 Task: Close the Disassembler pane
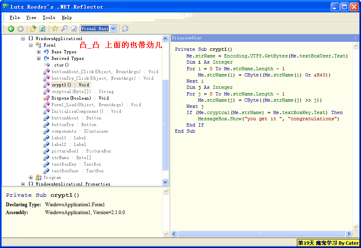(x=356, y=38)
